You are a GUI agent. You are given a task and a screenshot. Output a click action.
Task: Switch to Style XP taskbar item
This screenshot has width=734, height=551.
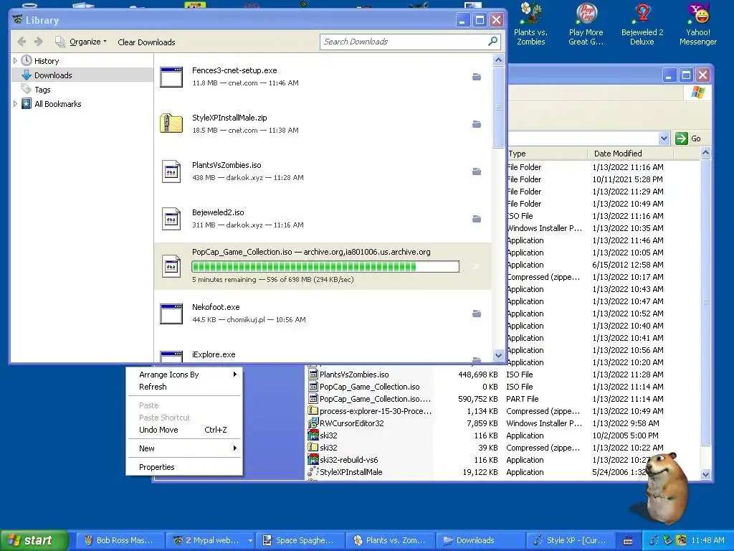coord(570,540)
